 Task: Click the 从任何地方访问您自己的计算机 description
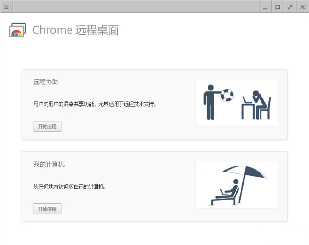70,186
